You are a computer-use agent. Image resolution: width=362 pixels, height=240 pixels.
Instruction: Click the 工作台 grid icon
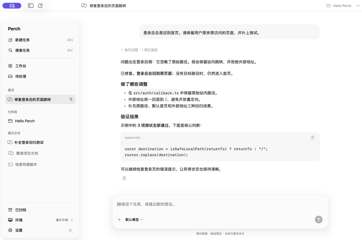[10, 66]
